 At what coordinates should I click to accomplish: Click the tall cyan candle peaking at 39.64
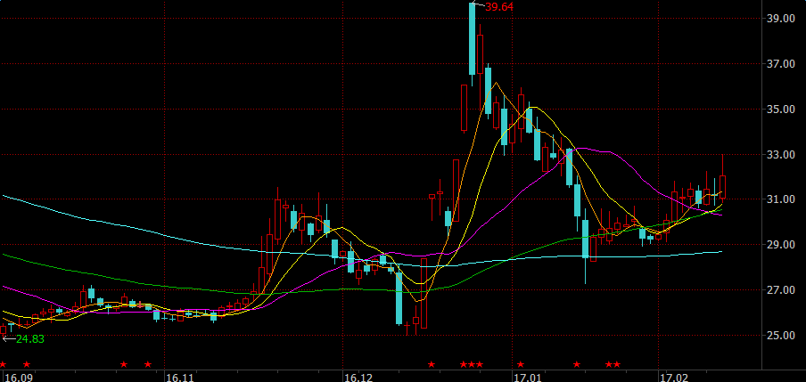pos(472,39)
